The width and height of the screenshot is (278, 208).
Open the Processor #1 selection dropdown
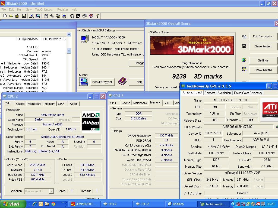pos(51,191)
